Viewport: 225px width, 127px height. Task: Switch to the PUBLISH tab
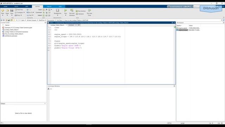[49, 6]
